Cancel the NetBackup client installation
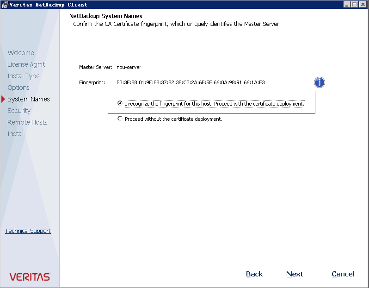 tap(343, 274)
